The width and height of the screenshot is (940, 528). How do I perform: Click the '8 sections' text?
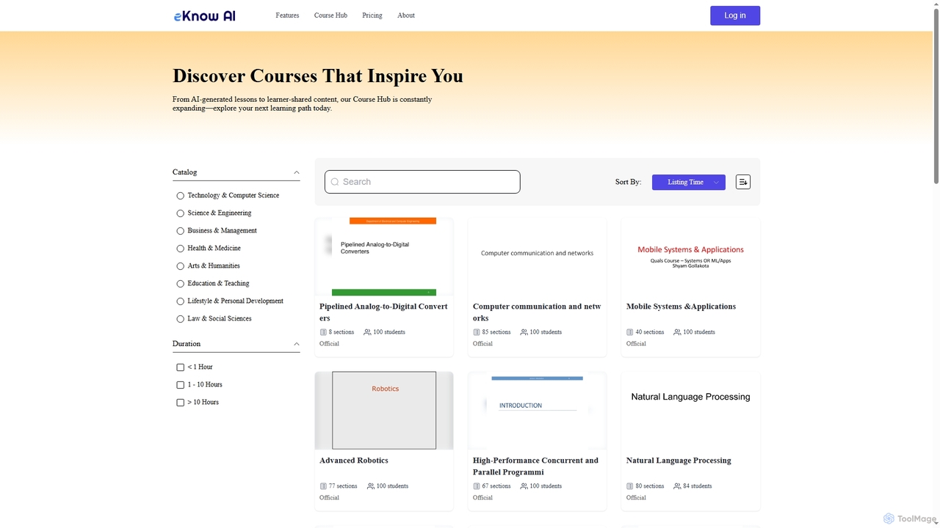click(x=341, y=332)
